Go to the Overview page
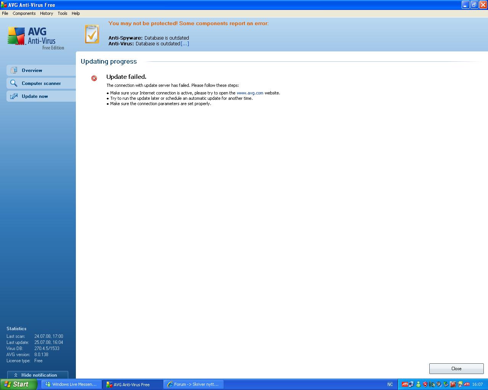 pyautogui.click(x=41, y=70)
